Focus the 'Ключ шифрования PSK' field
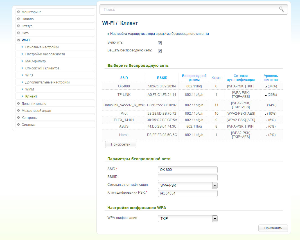The image size is (300, 240). click(188, 193)
